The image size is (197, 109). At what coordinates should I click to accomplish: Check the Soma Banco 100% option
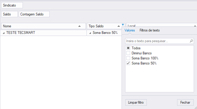pyautogui.click(x=128, y=58)
